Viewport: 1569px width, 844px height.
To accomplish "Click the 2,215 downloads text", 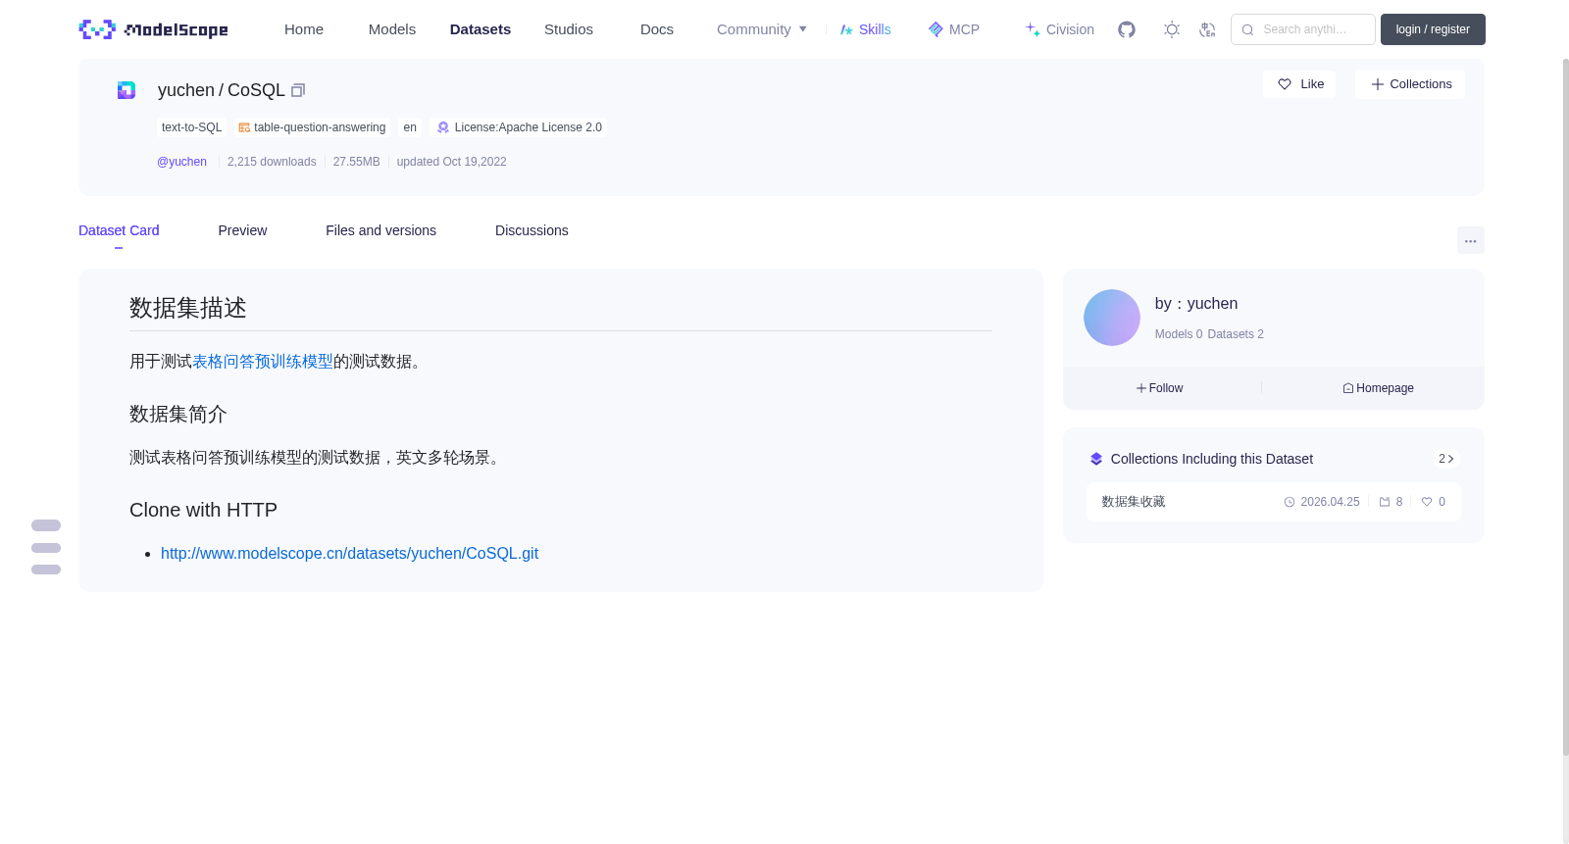I will click(x=272, y=162).
